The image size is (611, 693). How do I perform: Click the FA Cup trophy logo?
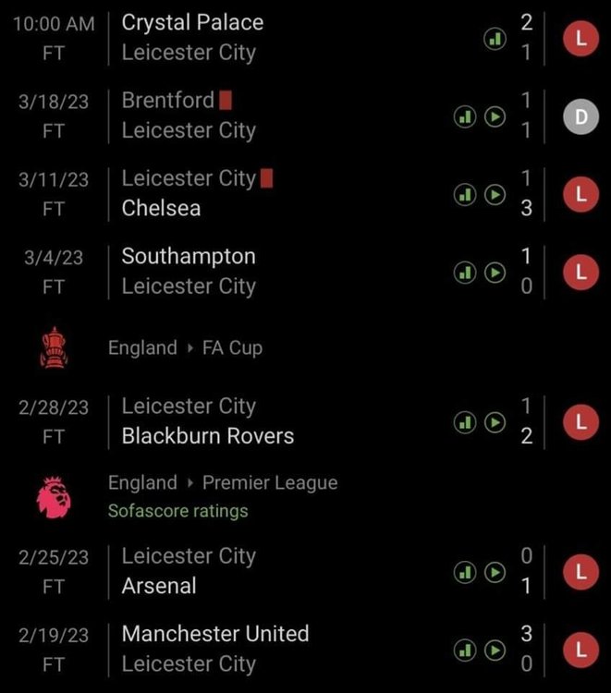54,347
